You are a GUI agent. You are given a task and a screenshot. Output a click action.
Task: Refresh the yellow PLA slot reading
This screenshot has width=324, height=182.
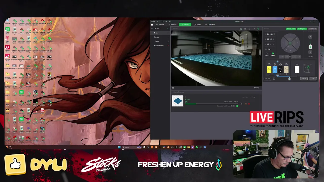click(x=269, y=64)
